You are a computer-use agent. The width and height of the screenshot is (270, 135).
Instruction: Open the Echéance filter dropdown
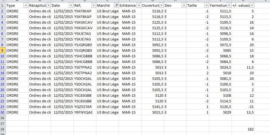tap(139, 6)
